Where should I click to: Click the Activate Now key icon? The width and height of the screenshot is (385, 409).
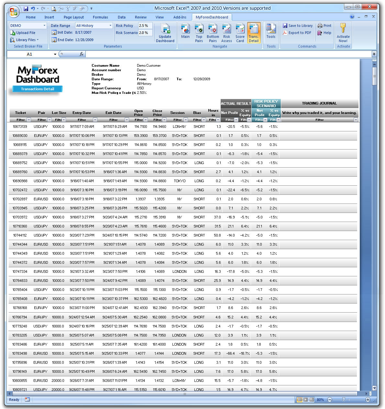coord(343,28)
